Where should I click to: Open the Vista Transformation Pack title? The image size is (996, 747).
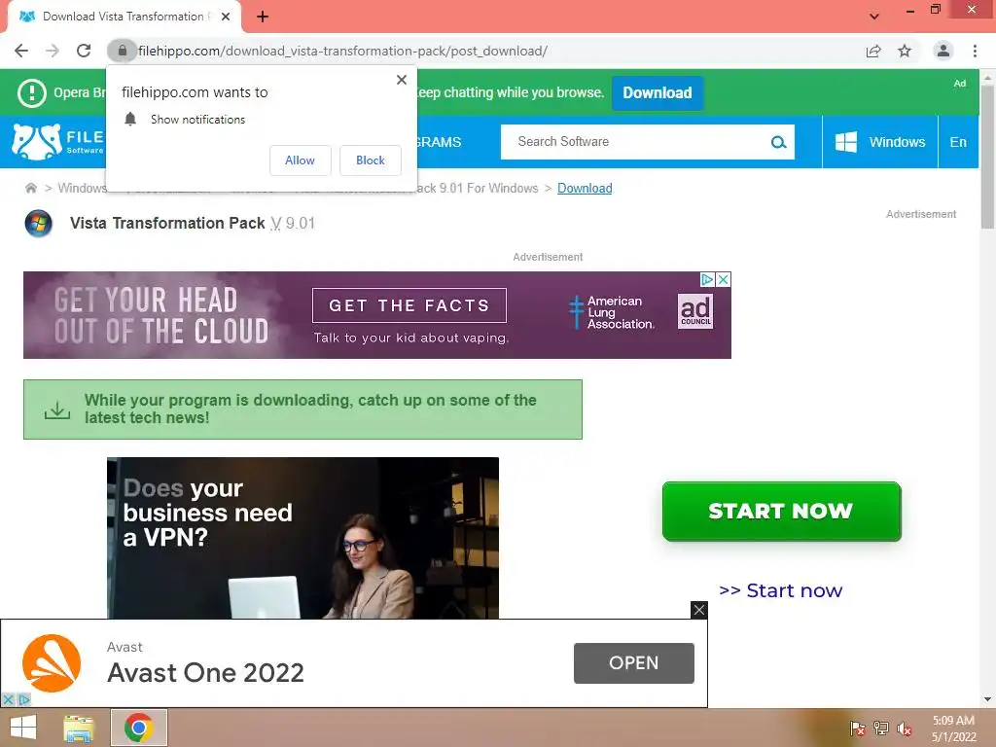coord(167,223)
